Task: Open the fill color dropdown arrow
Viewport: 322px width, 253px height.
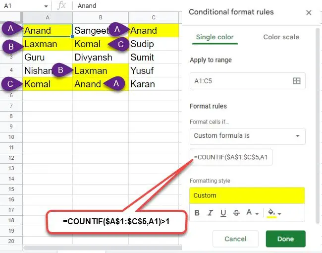Action: pos(279,214)
